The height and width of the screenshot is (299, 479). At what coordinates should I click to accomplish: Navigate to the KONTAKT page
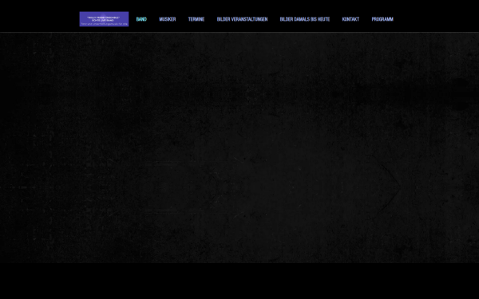click(350, 19)
